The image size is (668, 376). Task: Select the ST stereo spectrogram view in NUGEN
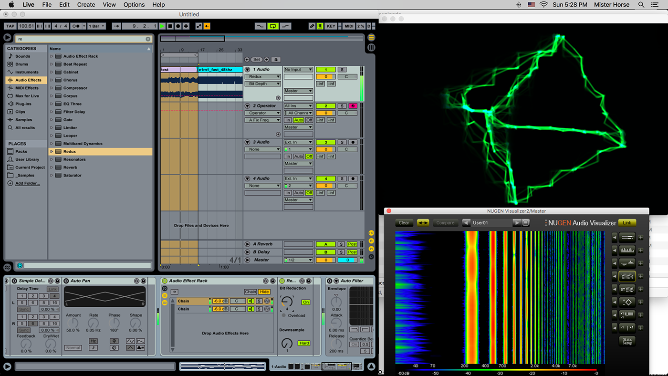click(x=627, y=289)
